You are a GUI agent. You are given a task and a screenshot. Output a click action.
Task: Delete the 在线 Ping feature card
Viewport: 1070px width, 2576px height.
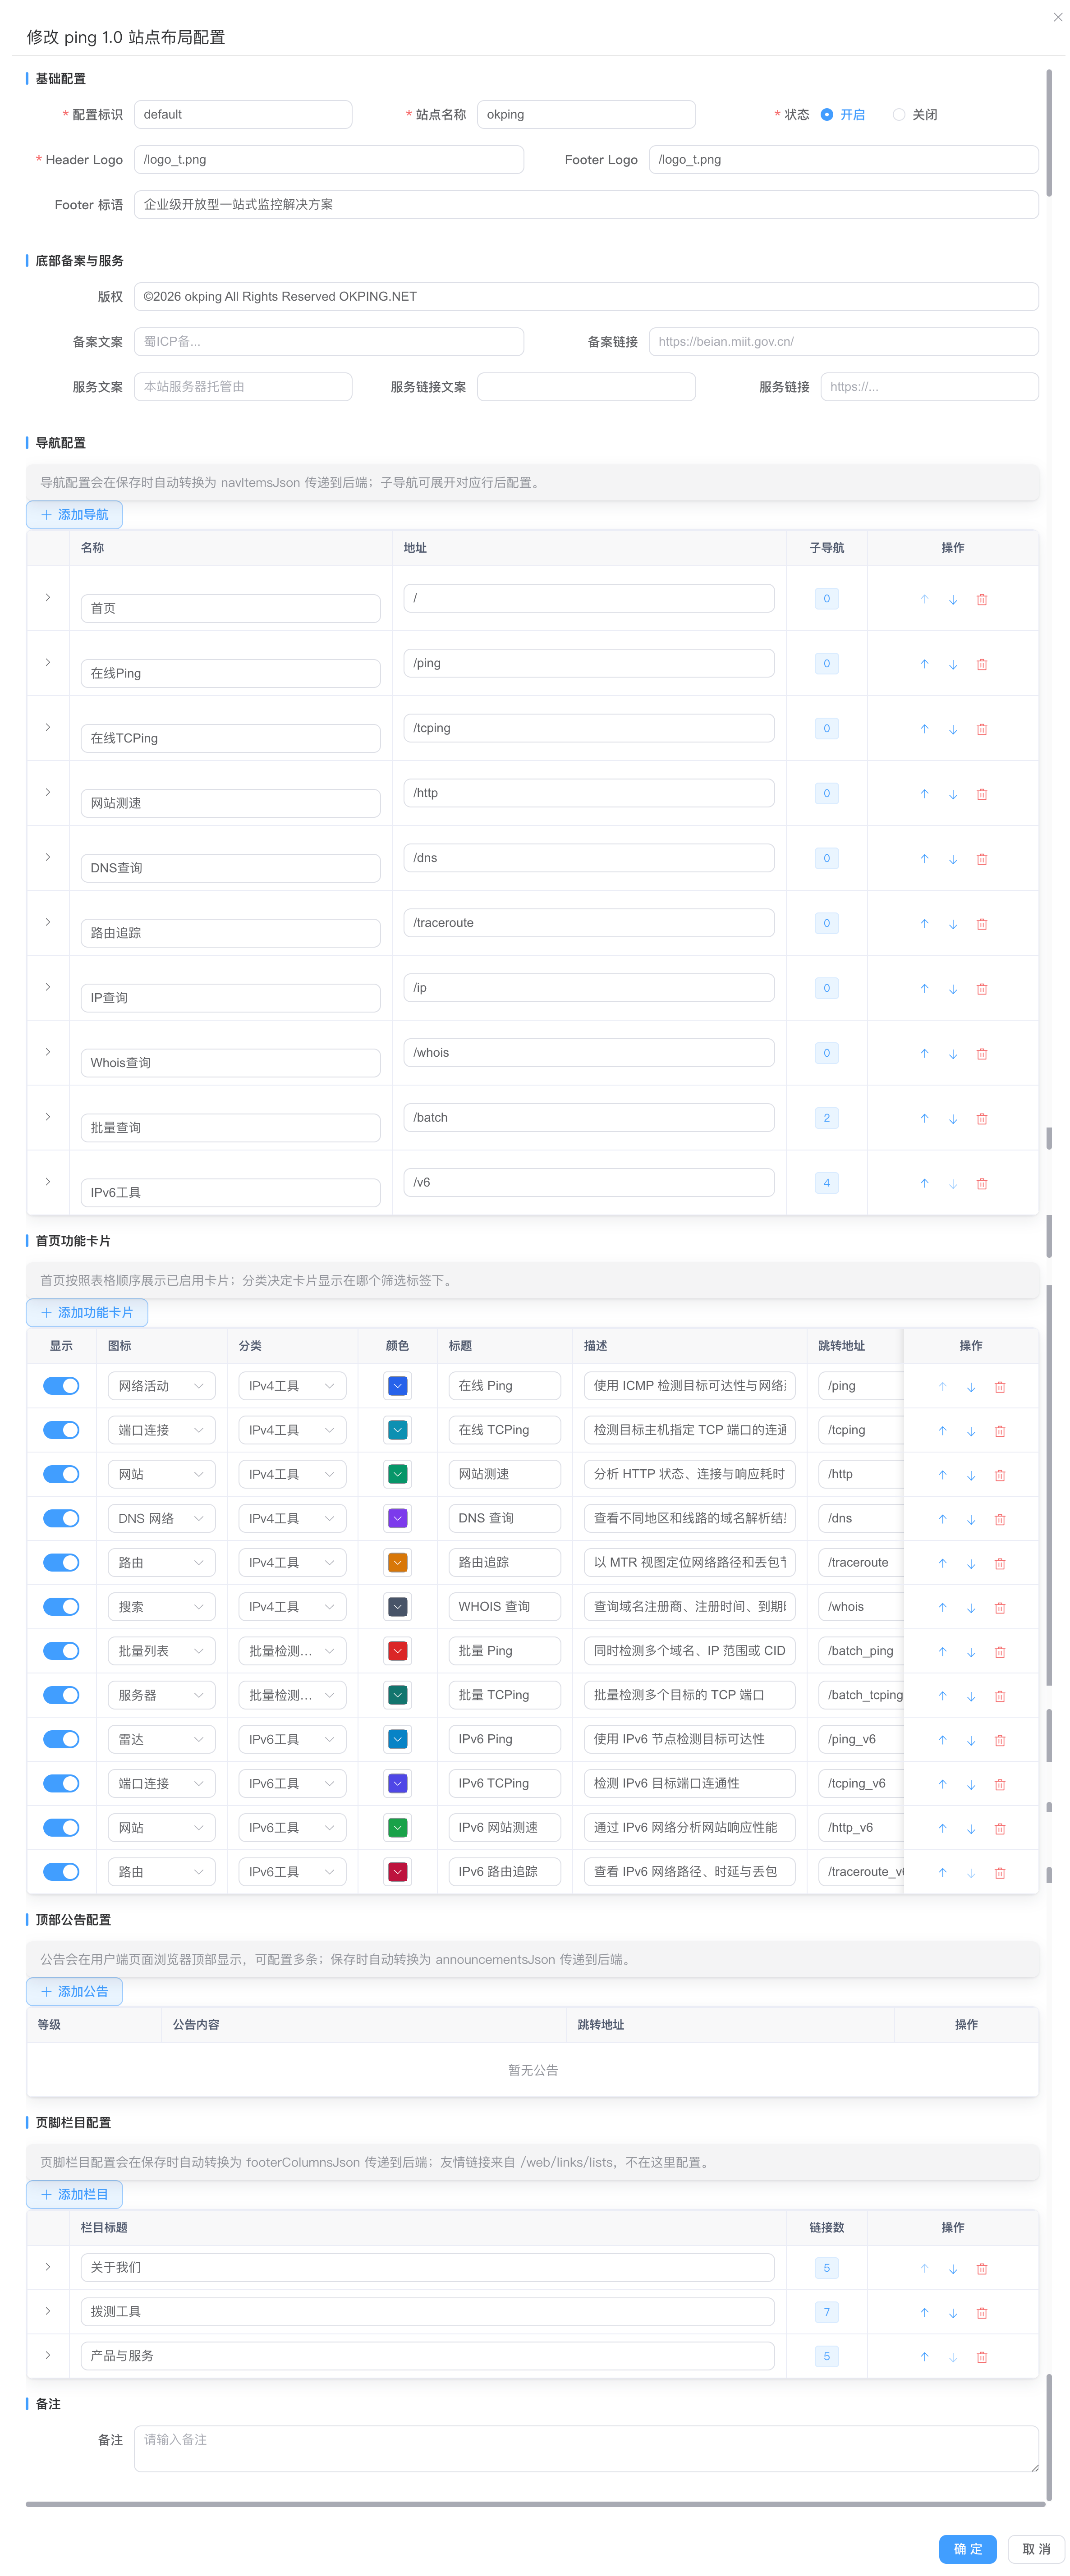999,1387
